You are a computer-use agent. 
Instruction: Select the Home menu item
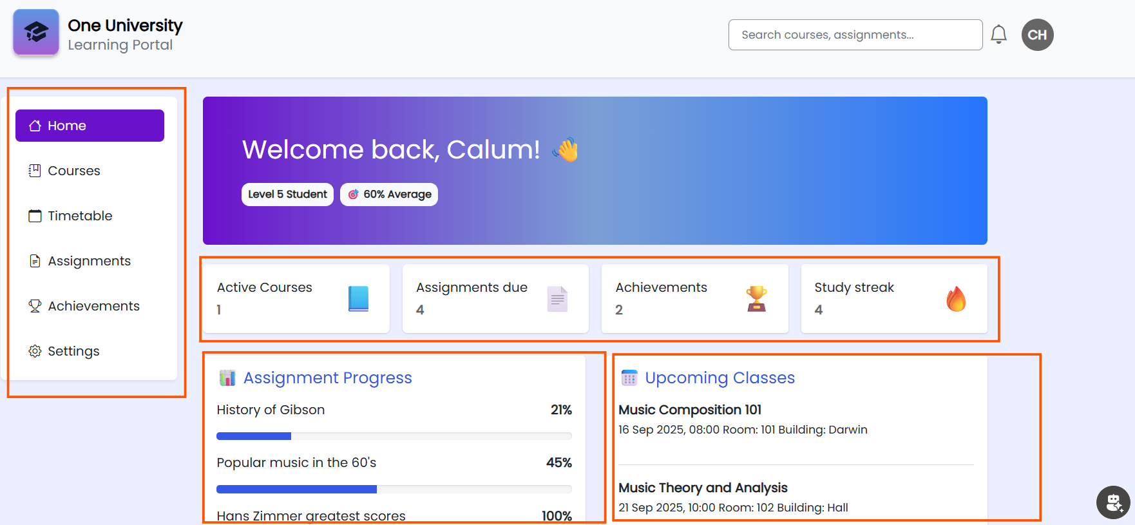click(x=68, y=125)
